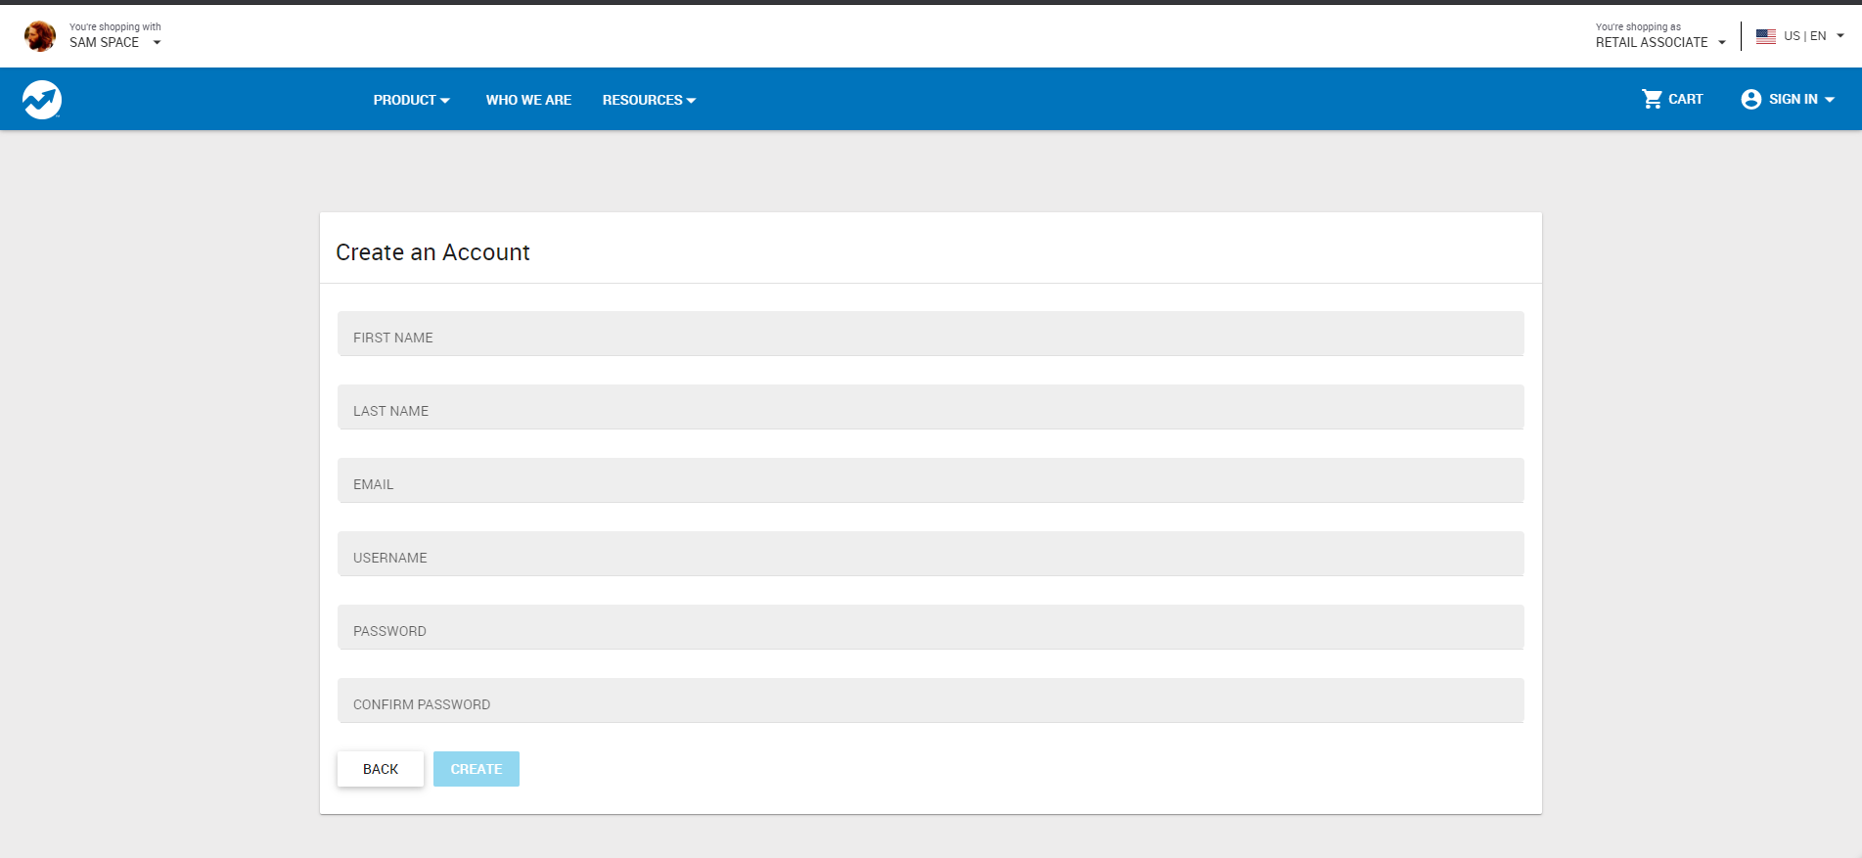Expand the Sign In dropdown arrow
Image resolution: width=1862 pixels, height=858 pixels.
pos(1829,100)
